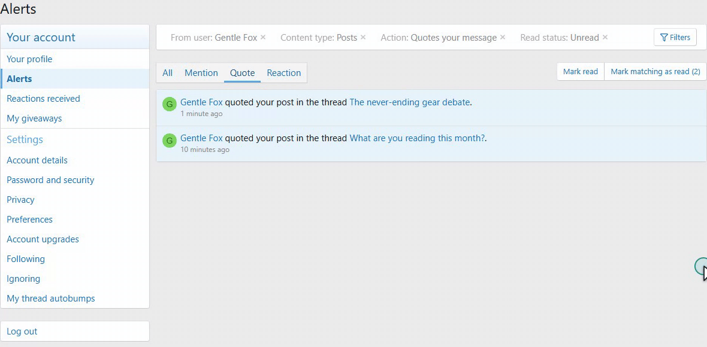Image resolution: width=707 pixels, height=347 pixels.
Task: Select Alerts in the account sidebar
Action: [75, 79]
